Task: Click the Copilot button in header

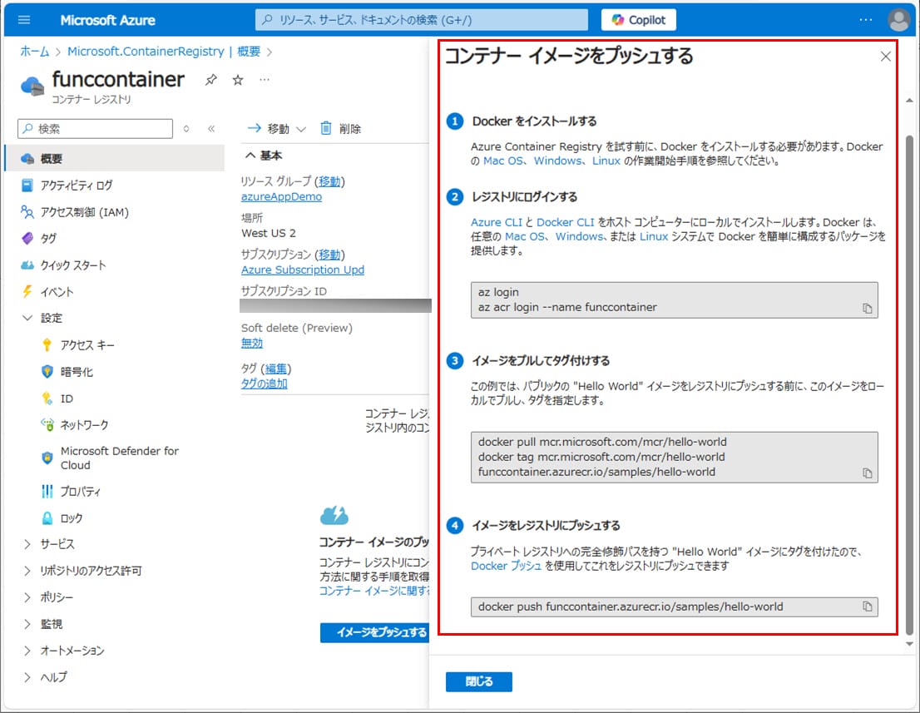Action: click(x=638, y=19)
